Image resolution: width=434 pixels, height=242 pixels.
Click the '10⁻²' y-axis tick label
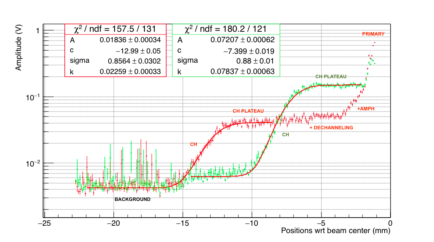coord(33,163)
